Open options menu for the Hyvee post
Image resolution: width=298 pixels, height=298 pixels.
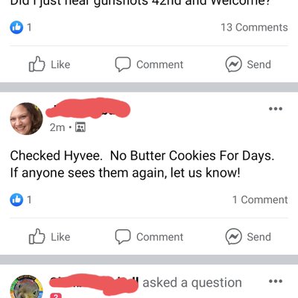click(x=276, y=109)
